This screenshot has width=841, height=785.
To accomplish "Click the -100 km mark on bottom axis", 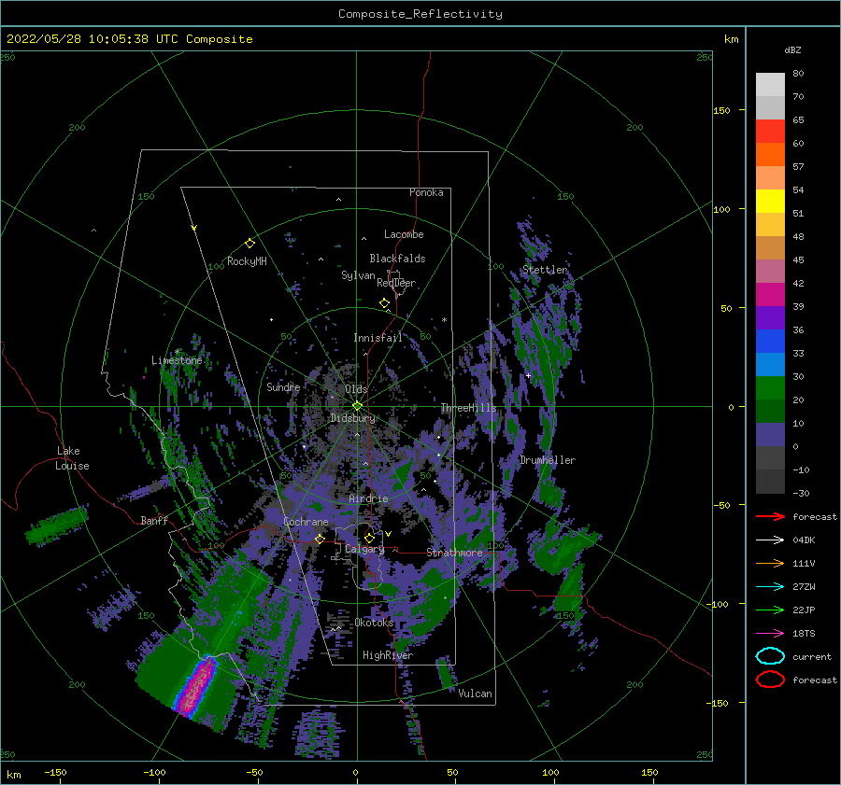I will (x=154, y=773).
